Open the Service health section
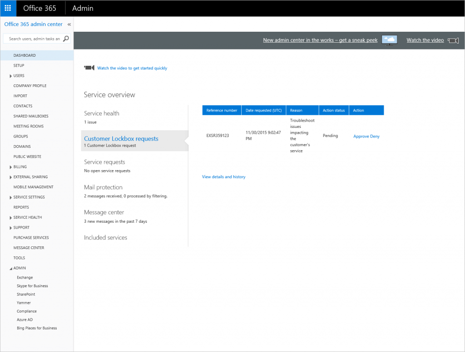The width and height of the screenshot is (465, 352). click(x=102, y=113)
